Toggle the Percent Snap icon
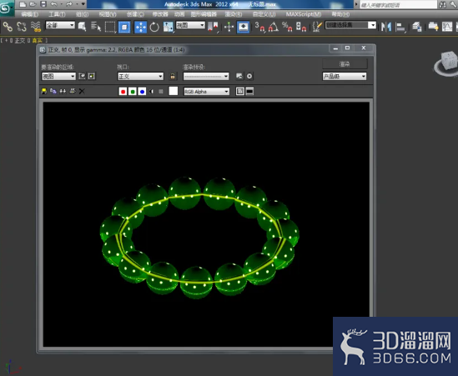The image size is (458, 376). [287, 27]
